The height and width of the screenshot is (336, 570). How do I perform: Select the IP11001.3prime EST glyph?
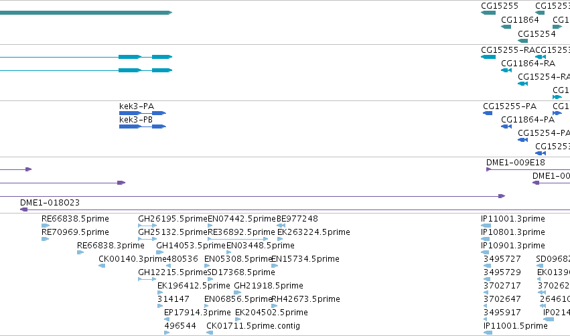[486, 226]
